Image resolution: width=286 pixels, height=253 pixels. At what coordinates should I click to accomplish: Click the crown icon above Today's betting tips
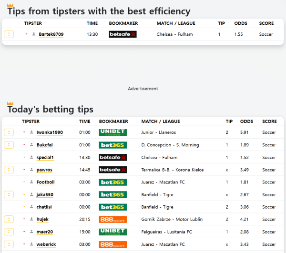10,103
